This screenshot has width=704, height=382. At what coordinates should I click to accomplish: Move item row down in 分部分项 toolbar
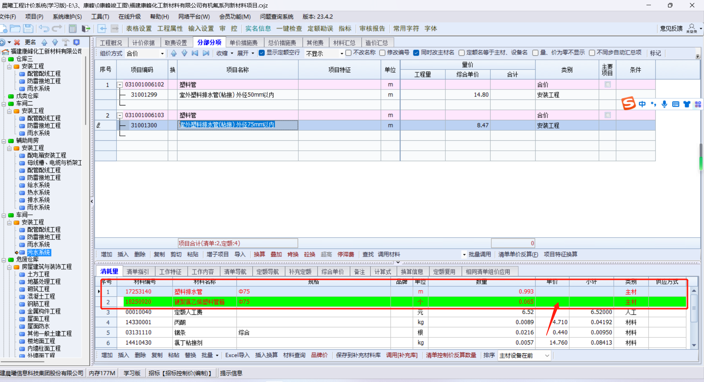[184, 53]
